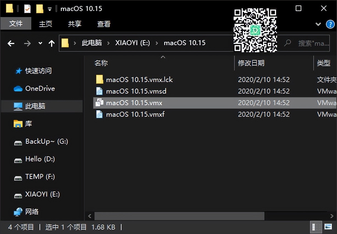This screenshot has height=234, width=337.
Task: Click the Back navigation arrow
Action: click(11, 43)
